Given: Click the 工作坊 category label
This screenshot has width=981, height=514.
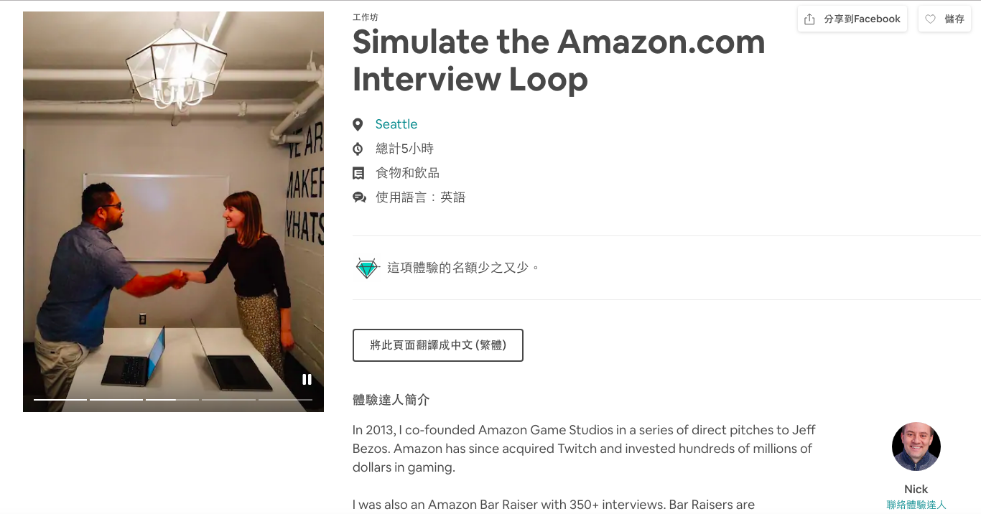Looking at the screenshot, I should [365, 17].
